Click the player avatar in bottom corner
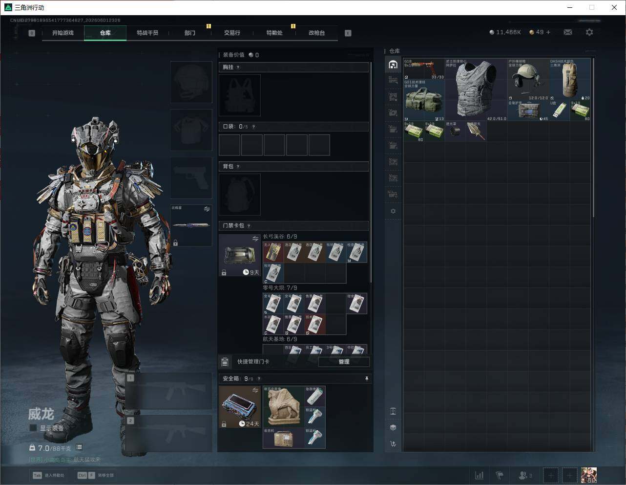626x485 pixels. [x=588, y=475]
